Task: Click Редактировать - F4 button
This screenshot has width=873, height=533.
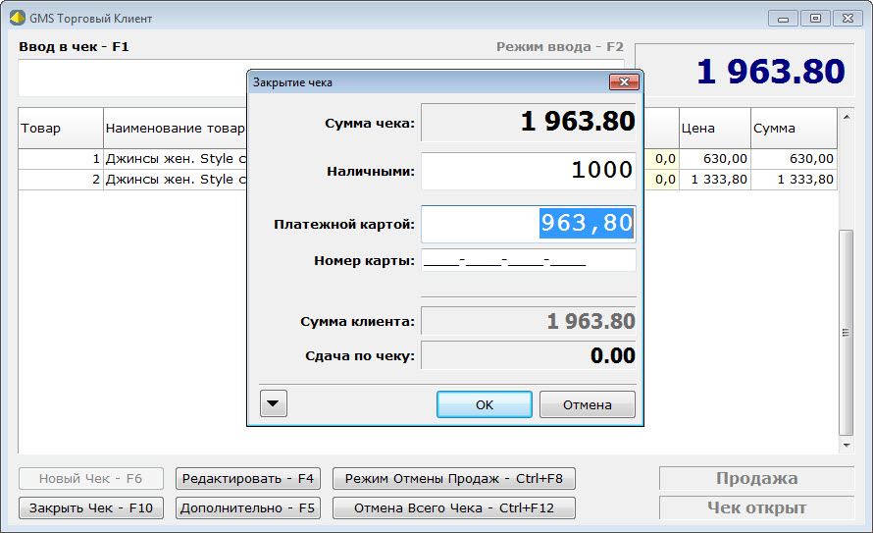Action: click(x=247, y=478)
